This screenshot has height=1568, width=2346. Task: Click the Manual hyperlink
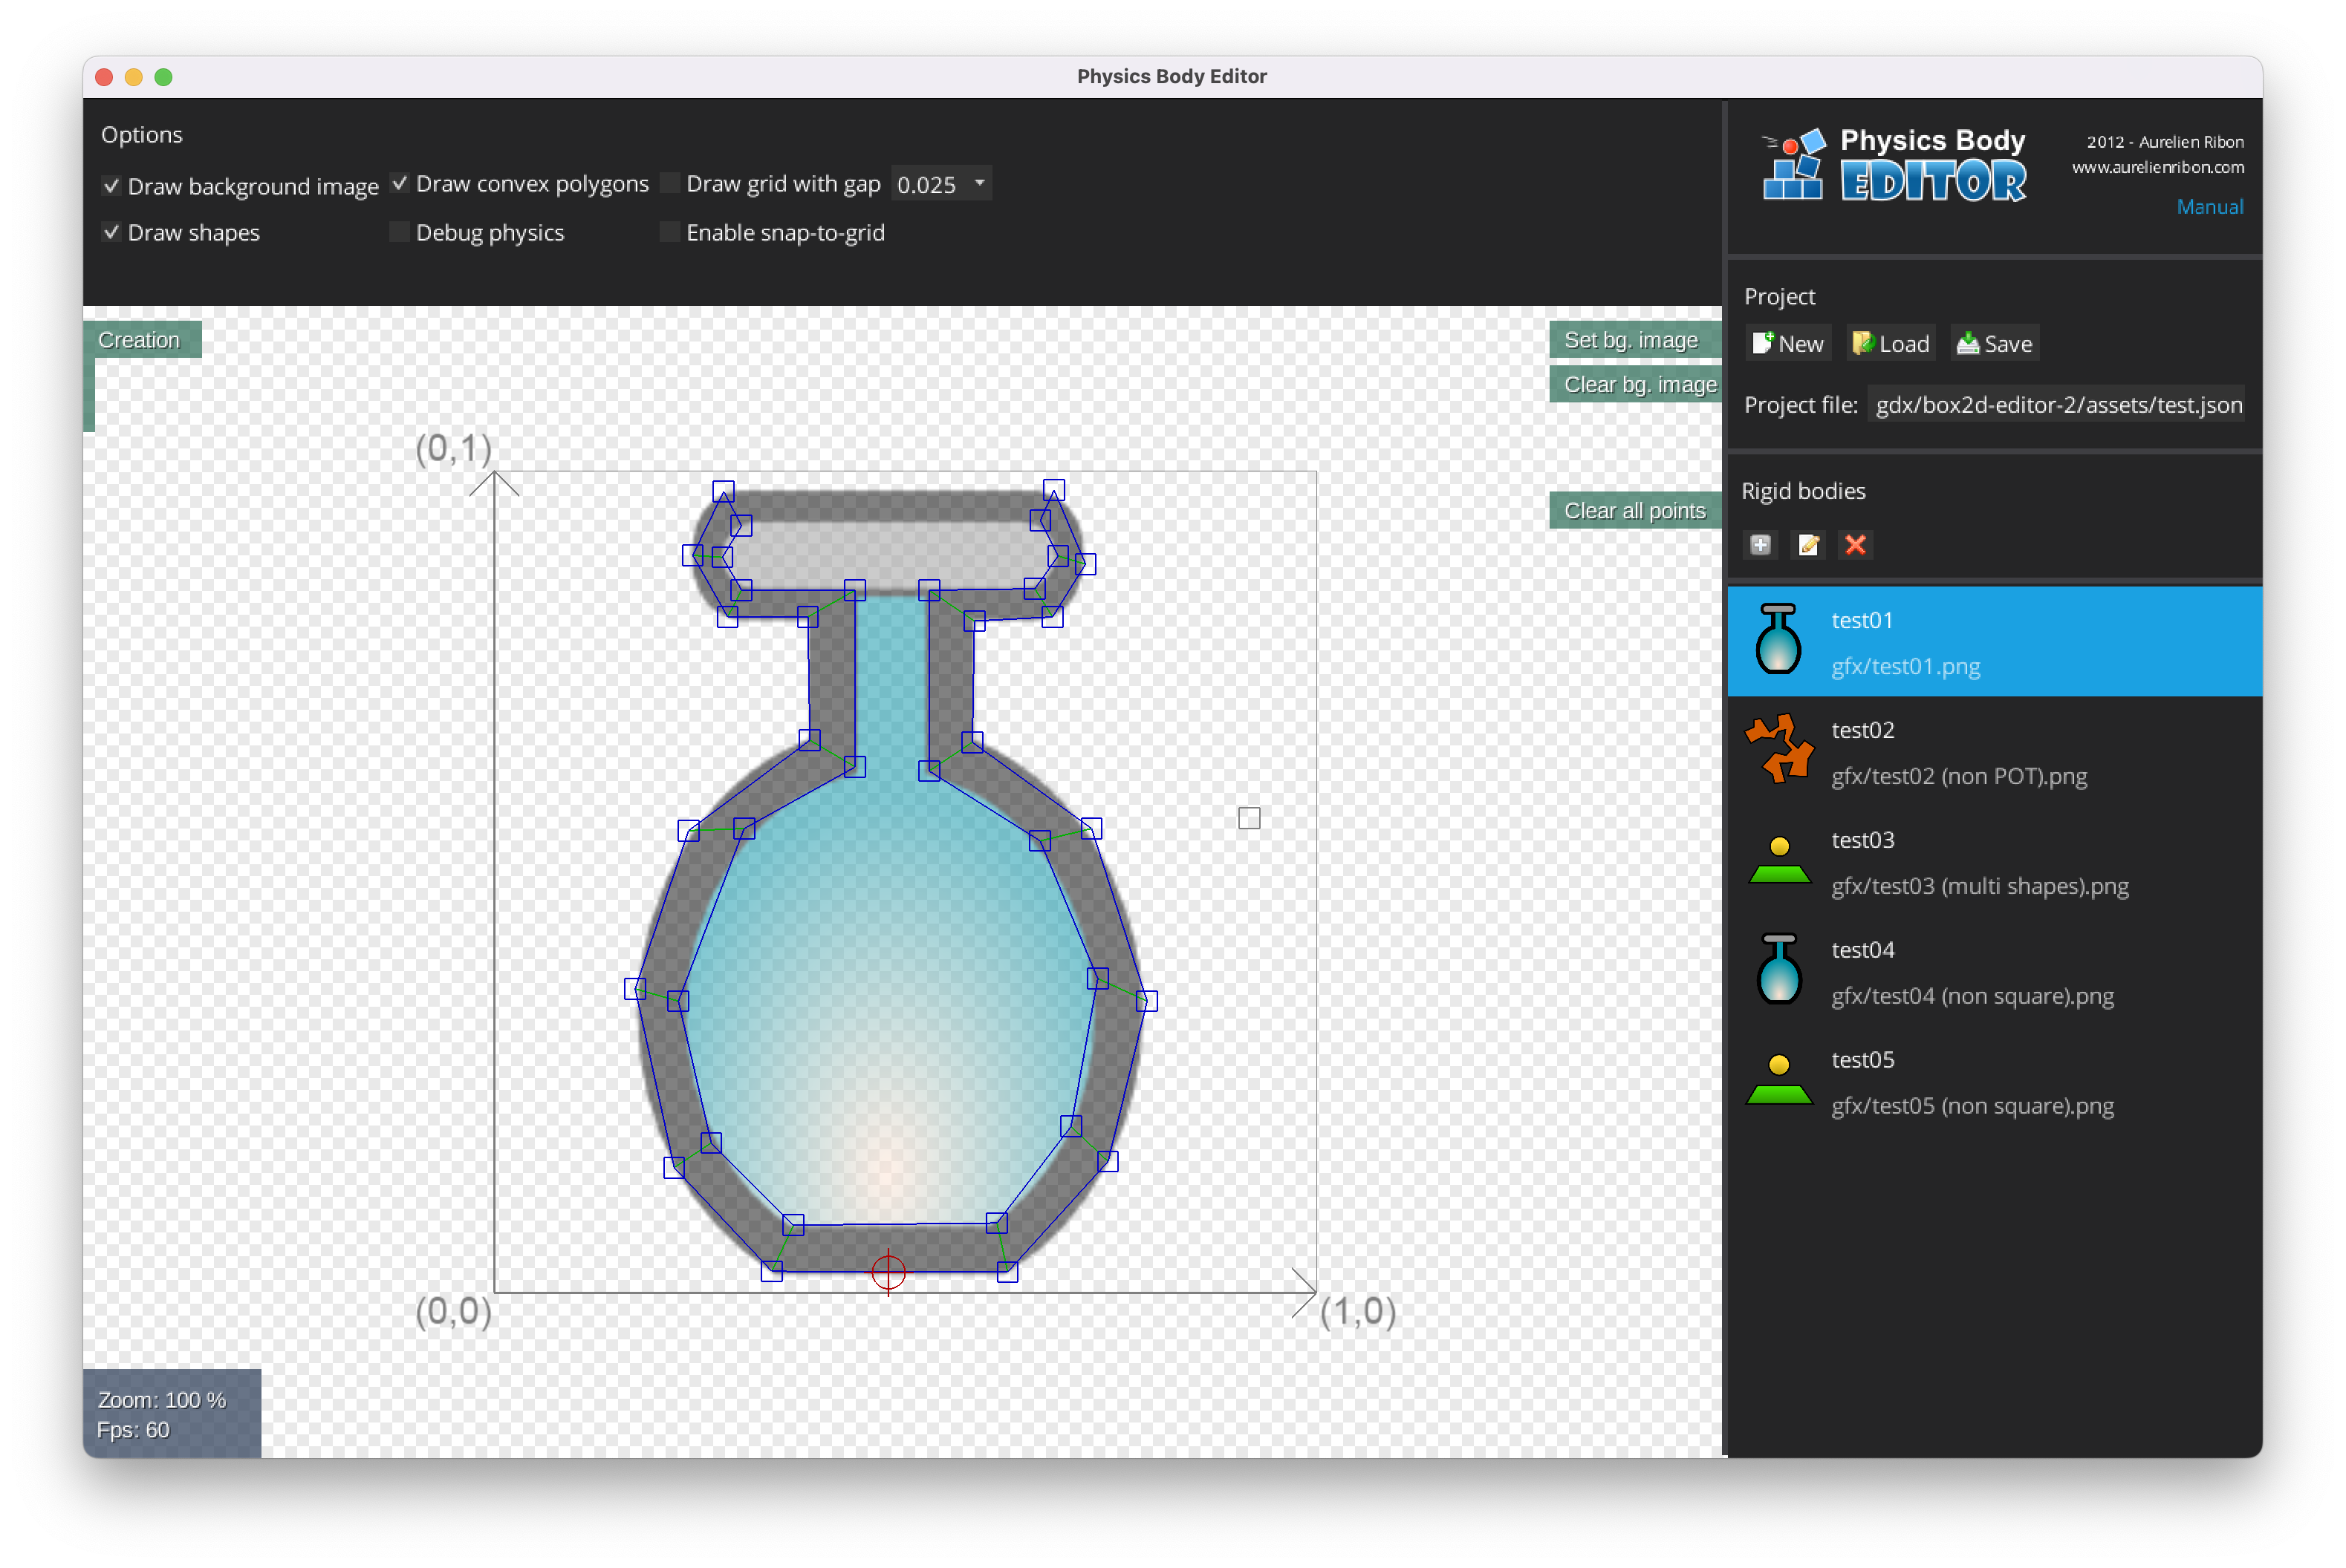(2209, 206)
